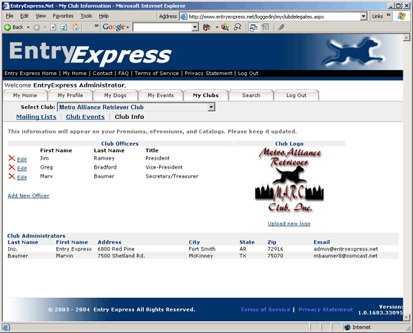The height and width of the screenshot is (333, 413).
Task: Switch to the My Dogs tab
Action: pos(116,96)
